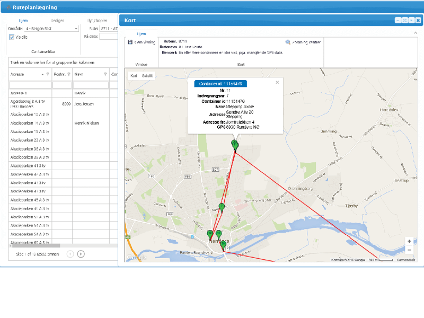Click the Zoom og centrer magnifier icon
The width and height of the screenshot is (424, 318).
[x=288, y=42]
